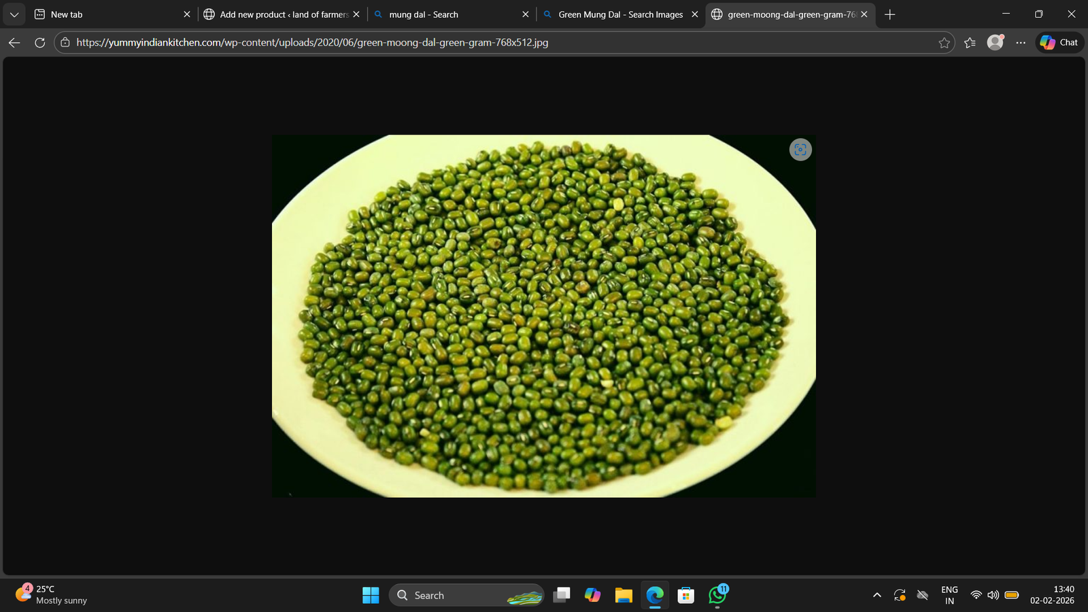Viewport: 1088px width, 612px height.
Task: Open the volume control in system tray
Action: (993, 595)
